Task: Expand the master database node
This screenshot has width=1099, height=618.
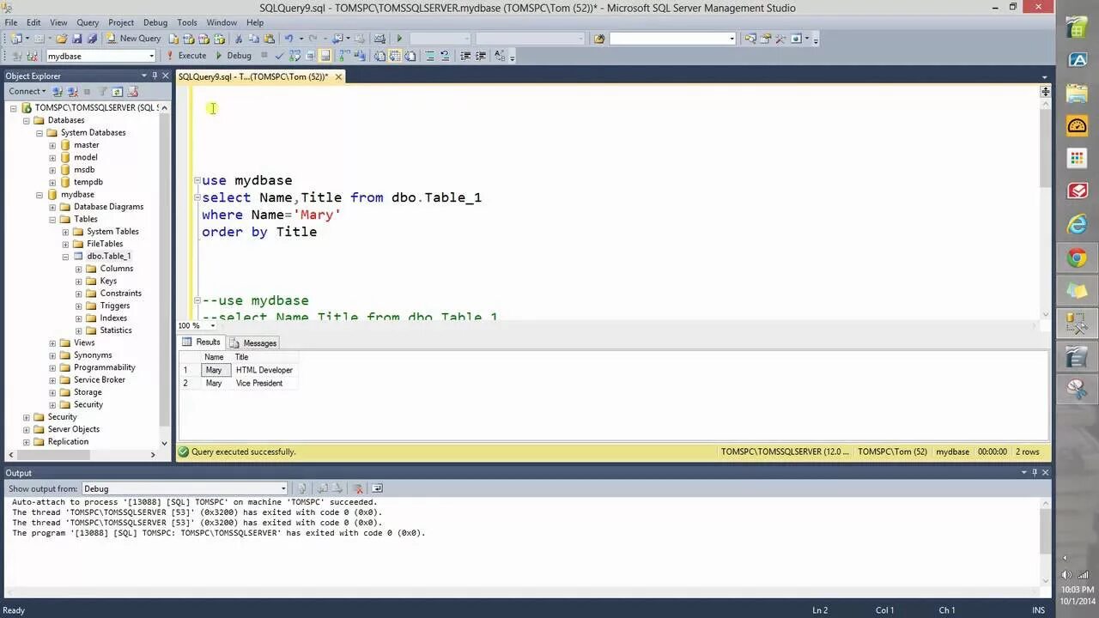Action: (52, 145)
